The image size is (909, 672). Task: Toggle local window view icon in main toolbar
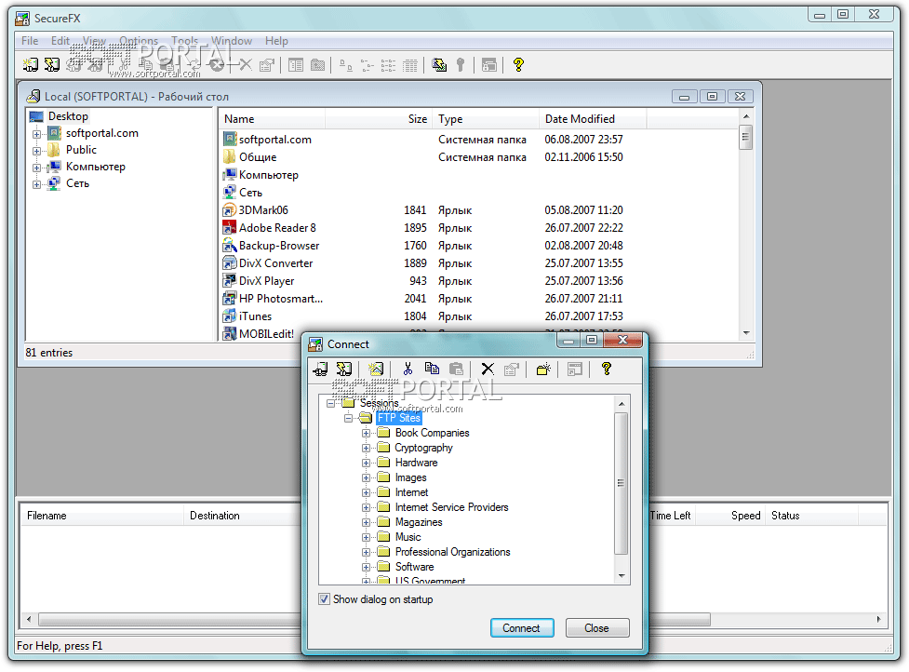[x=296, y=65]
